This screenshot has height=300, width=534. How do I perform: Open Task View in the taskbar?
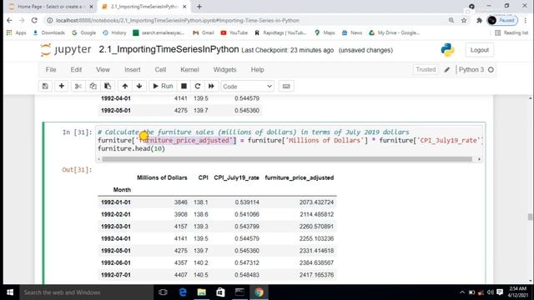(164, 292)
